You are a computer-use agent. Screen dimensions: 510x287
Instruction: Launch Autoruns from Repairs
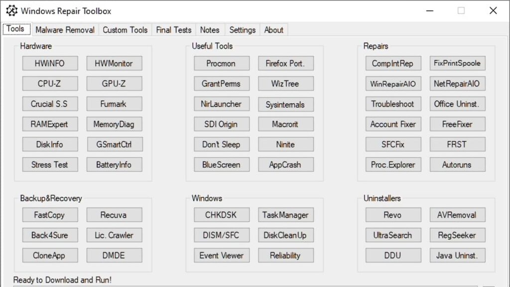coord(457,165)
